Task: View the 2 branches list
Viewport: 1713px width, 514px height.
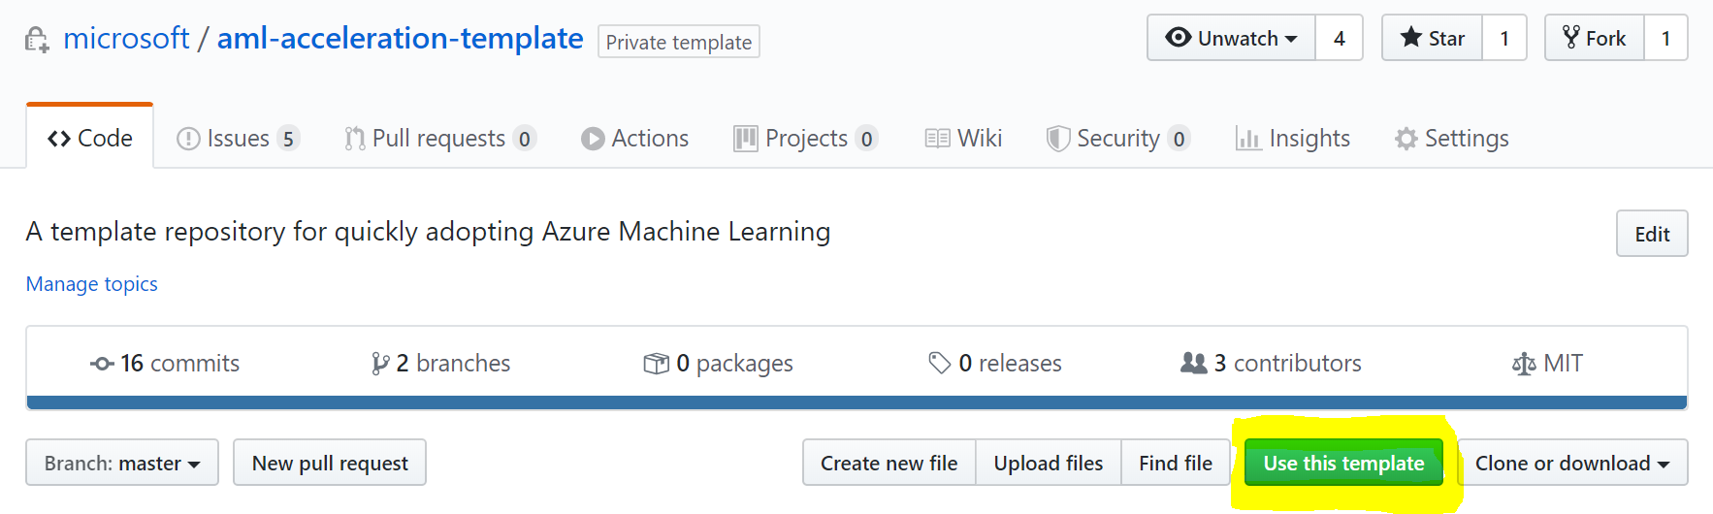Action: [x=440, y=363]
